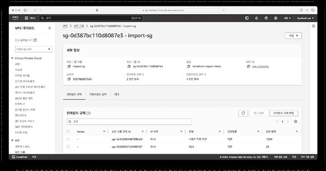
Task: Open the VPC ID link
Action: coord(261,66)
